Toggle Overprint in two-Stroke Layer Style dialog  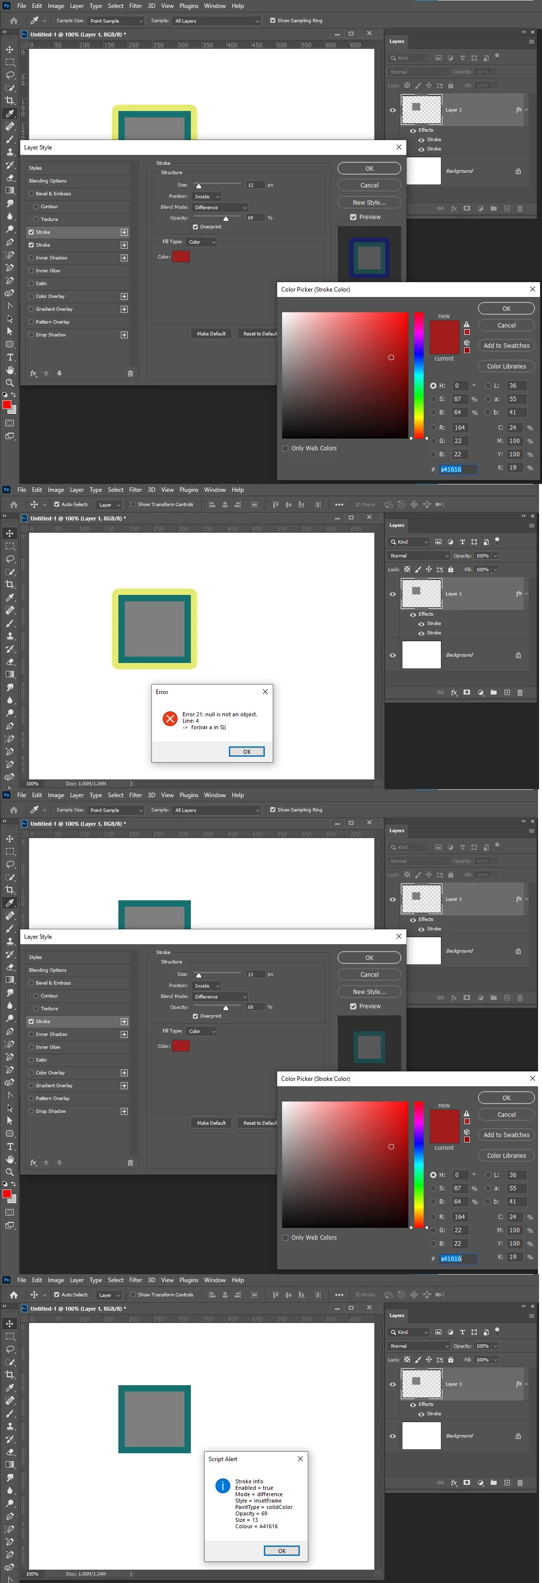tap(195, 227)
